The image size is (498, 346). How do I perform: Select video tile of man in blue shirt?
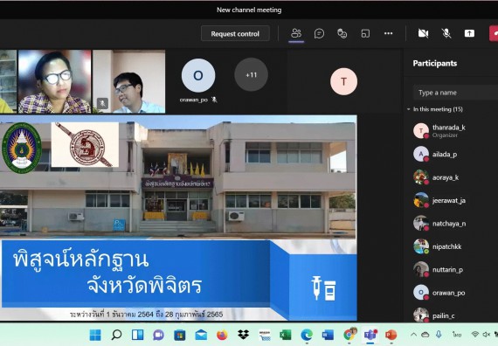tap(128, 81)
